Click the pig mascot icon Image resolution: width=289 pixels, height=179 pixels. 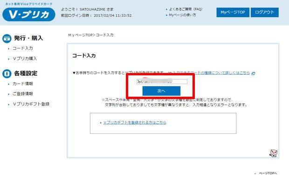pyautogui.click(x=274, y=153)
